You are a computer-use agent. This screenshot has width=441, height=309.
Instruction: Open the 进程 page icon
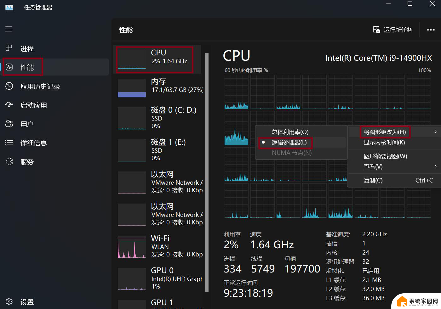pos(9,48)
